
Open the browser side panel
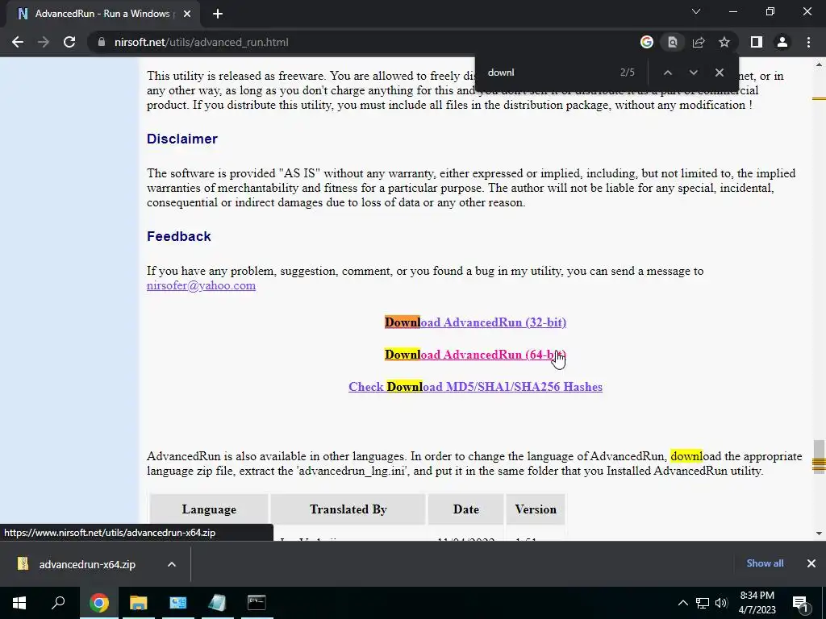tap(757, 42)
